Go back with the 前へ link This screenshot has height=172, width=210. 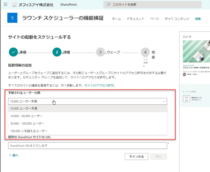point(14,155)
